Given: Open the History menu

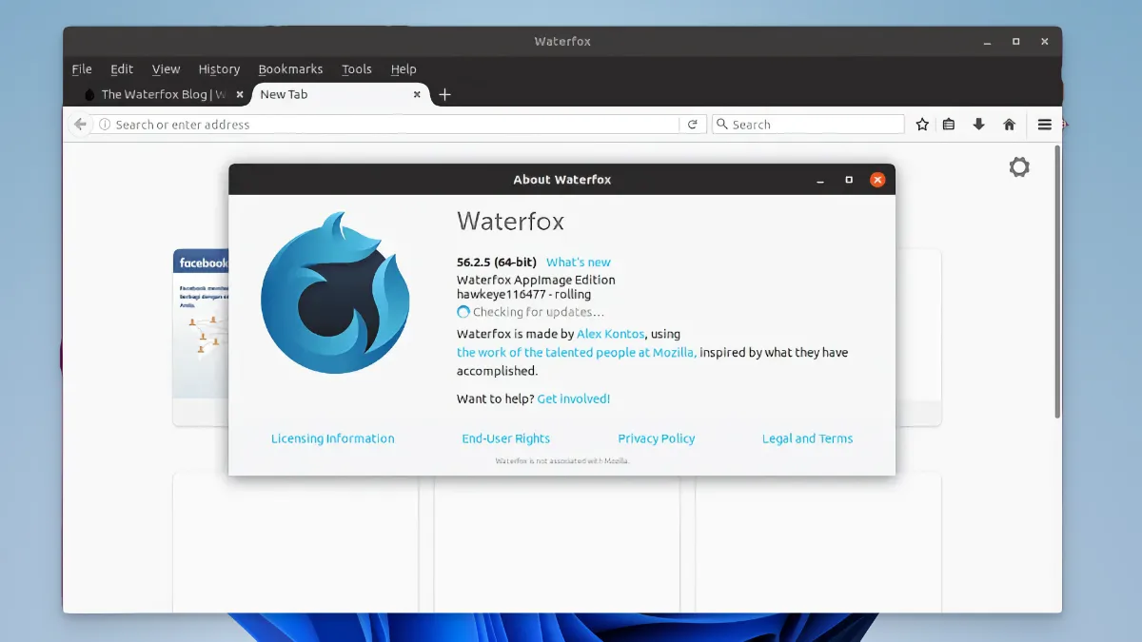Looking at the screenshot, I should 219,68.
